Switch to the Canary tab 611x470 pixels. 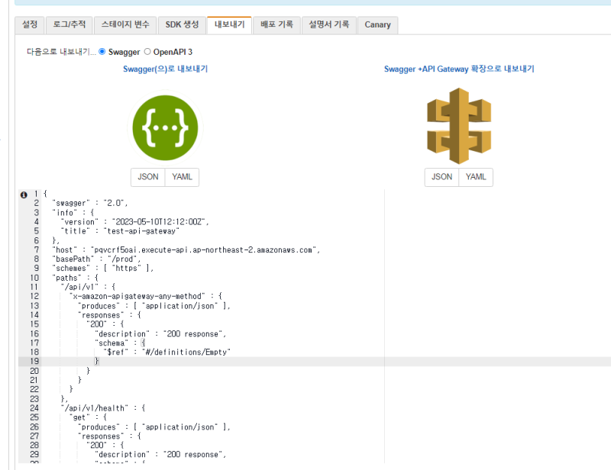pos(377,24)
